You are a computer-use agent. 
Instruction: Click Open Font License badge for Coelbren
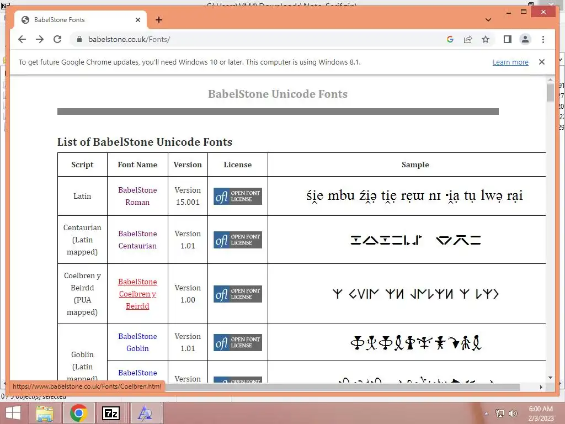click(237, 294)
